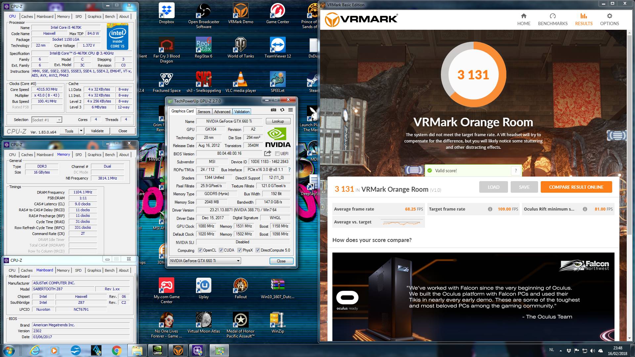Open Google Chrome from taskbar

click(x=116, y=350)
